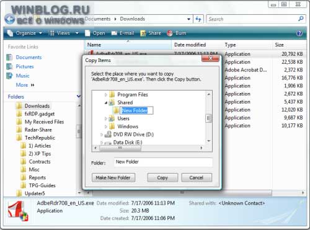Click the Shared folder icon in dialog
310x230 pixels.
pos(112,102)
